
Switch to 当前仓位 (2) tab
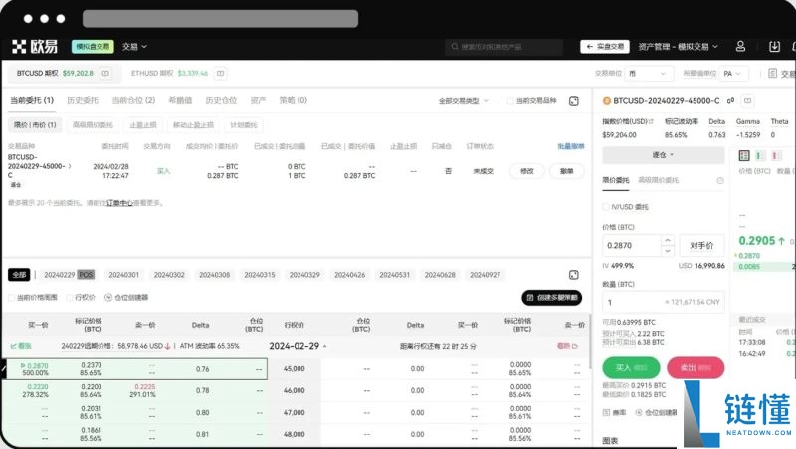tap(133, 101)
